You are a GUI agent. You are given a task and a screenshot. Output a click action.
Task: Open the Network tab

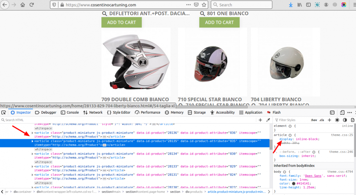point(93,113)
